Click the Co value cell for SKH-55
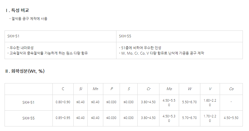249x131 pixels. [231, 118]
